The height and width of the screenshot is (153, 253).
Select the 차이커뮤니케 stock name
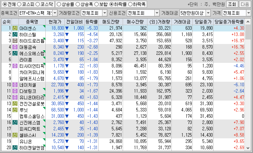coord(32,72)
